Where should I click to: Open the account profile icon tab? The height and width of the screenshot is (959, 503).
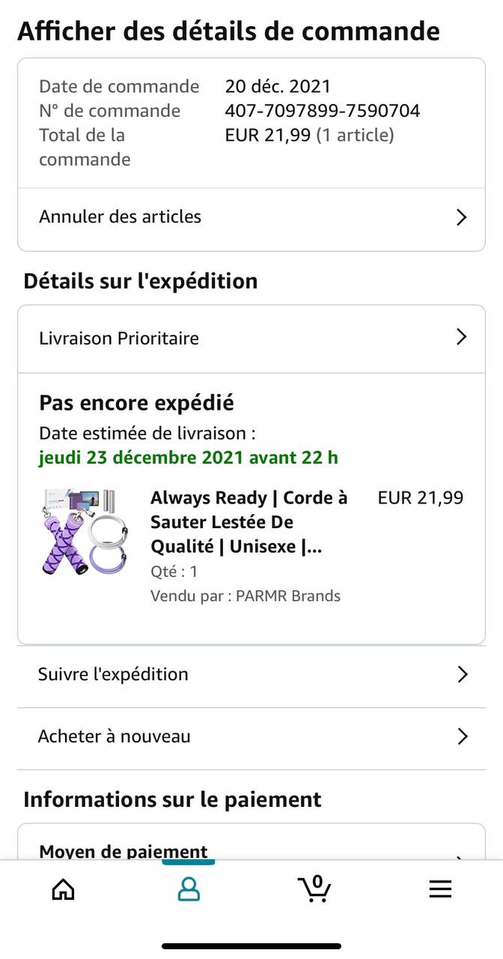pyautogui.click(x=189, y=889)
